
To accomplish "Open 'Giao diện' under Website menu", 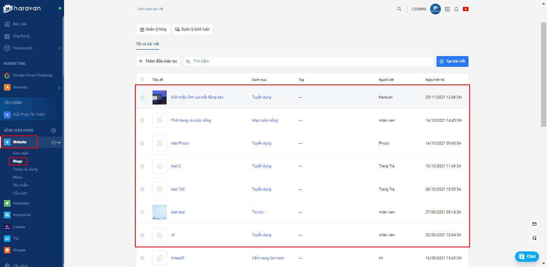I will [x=20, y=153].
